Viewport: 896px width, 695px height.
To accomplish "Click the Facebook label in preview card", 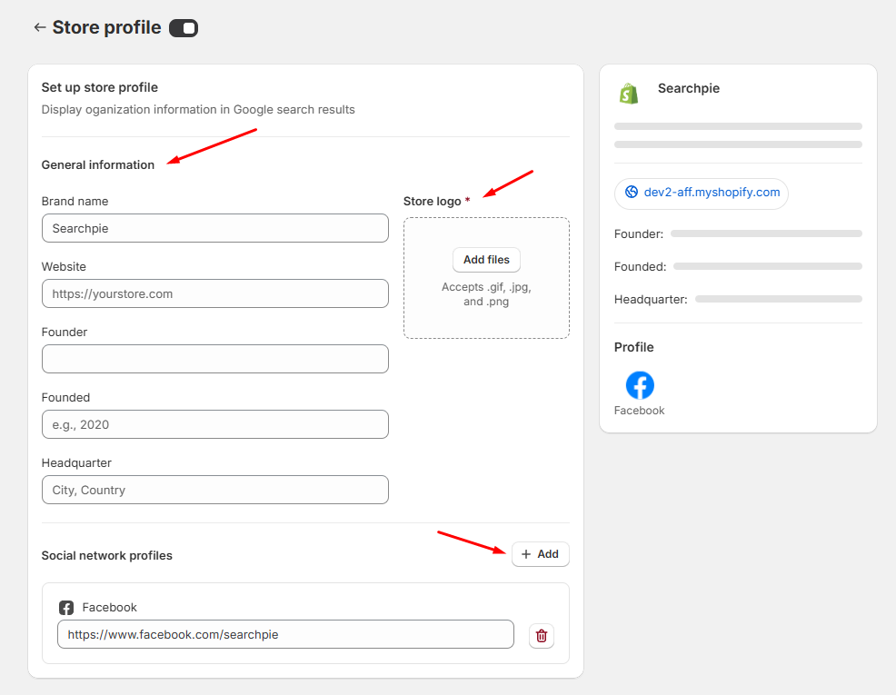I will click(640, 411).
